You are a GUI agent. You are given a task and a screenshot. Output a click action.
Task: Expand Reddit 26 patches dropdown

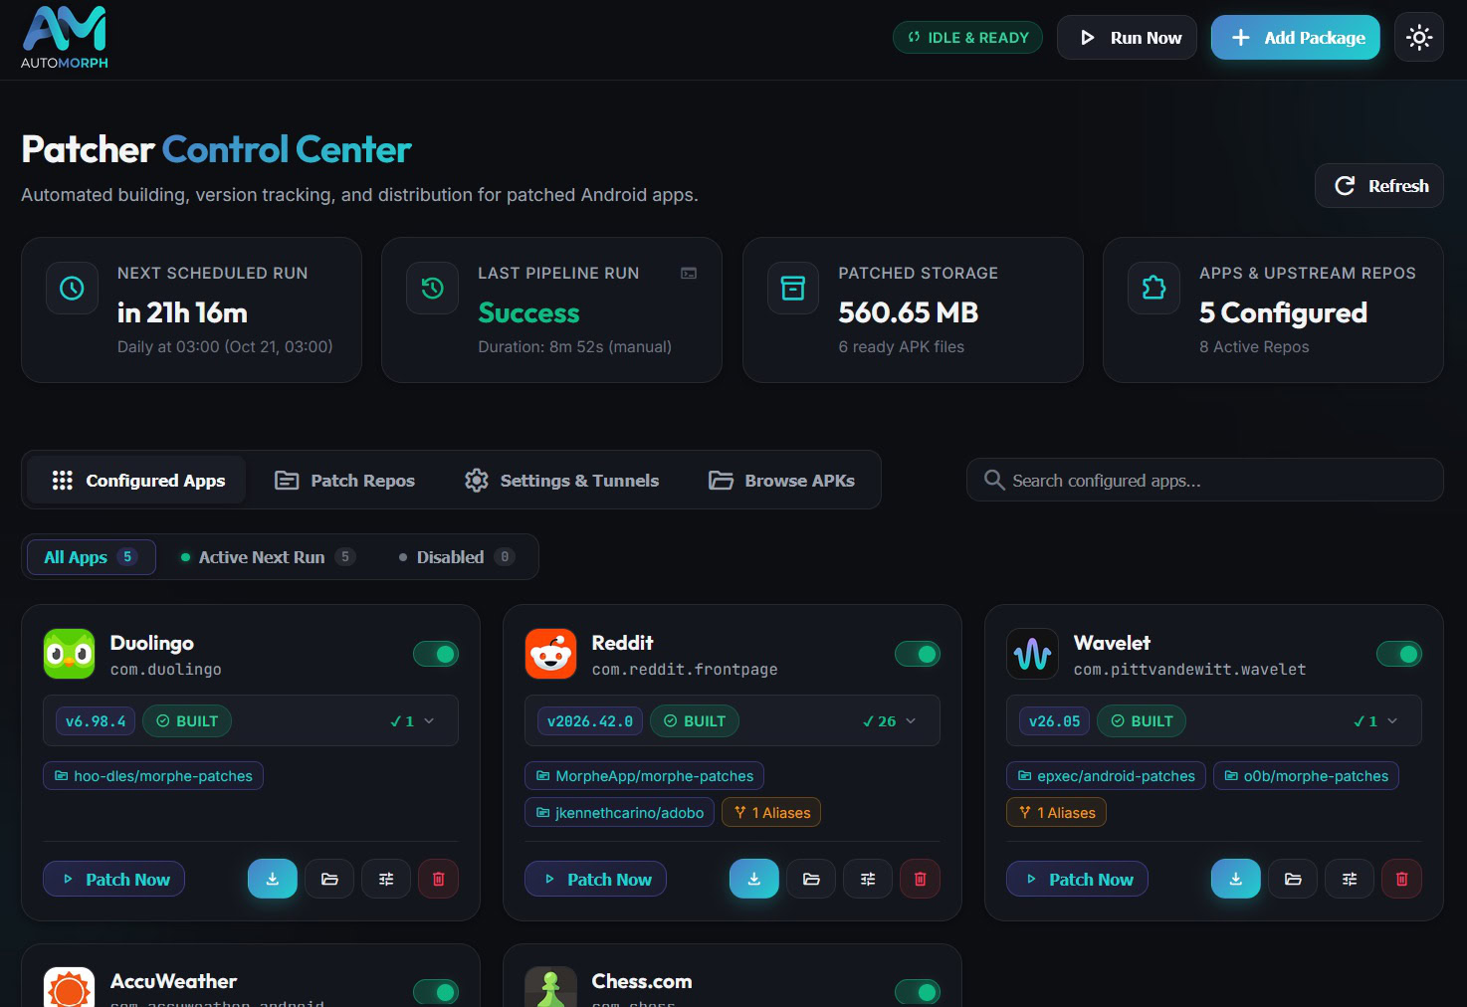point(889,720)
